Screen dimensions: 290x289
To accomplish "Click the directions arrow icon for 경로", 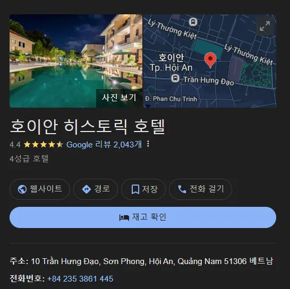I will [x=86, y=189].
